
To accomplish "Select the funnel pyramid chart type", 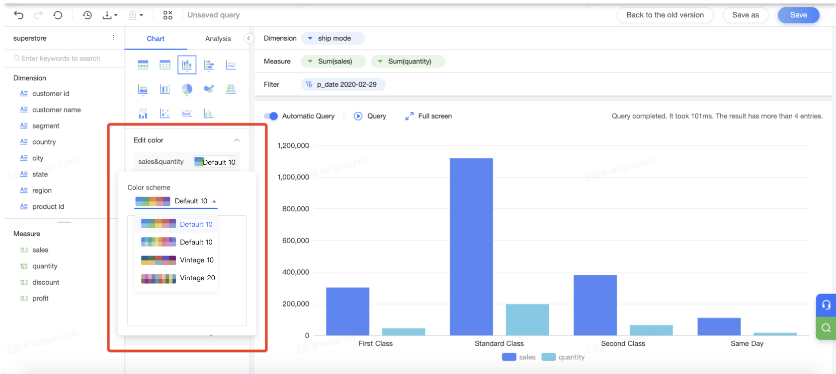I will click(x=231, y=89).
